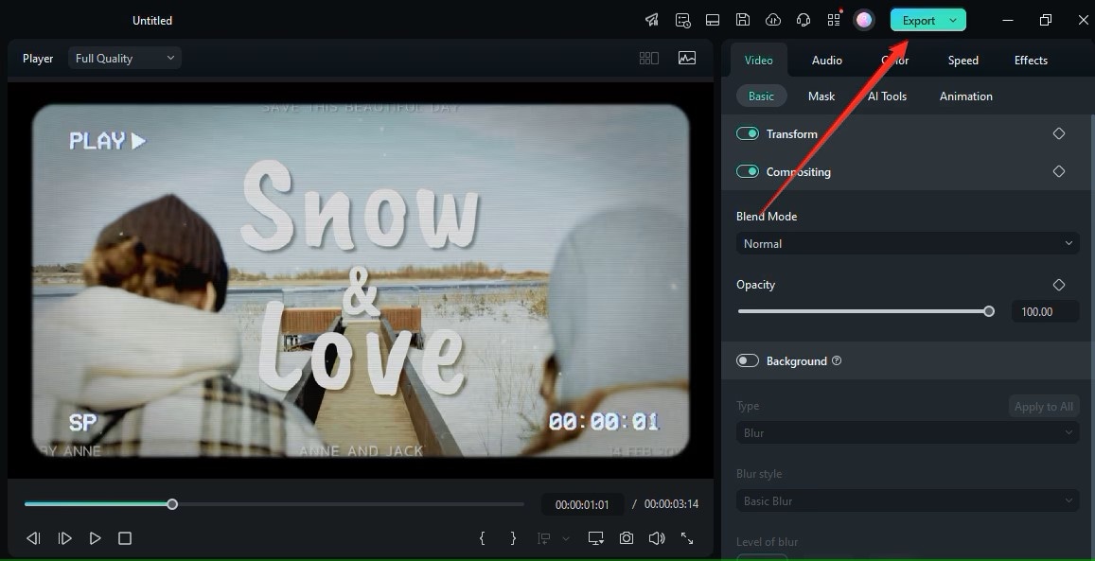This screenshot has width=1095, height=561.
Task: Select the Mask sub-tab
Action: click(x=821, y=96)
